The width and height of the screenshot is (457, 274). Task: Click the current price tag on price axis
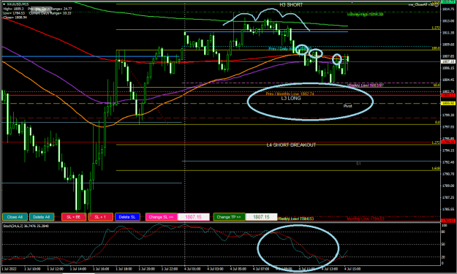click(448, 61)
